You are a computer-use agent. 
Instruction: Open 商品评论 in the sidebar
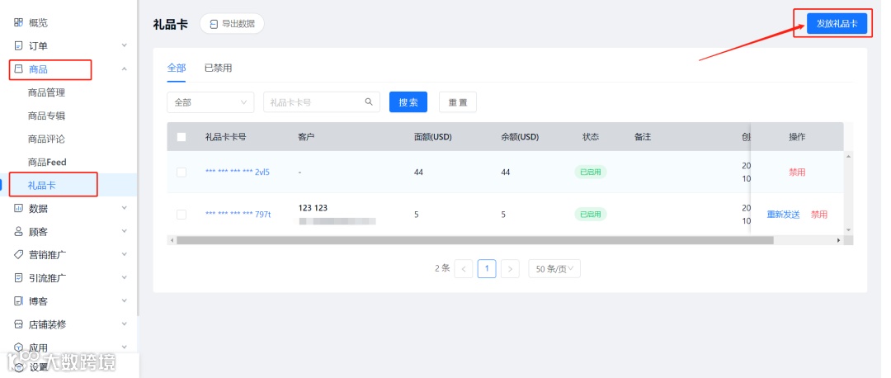coord(46,139)
